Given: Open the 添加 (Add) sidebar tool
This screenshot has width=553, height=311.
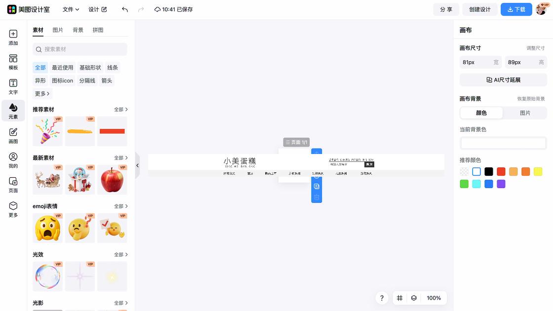Looking at the screenshot, I should click(13, 38).
